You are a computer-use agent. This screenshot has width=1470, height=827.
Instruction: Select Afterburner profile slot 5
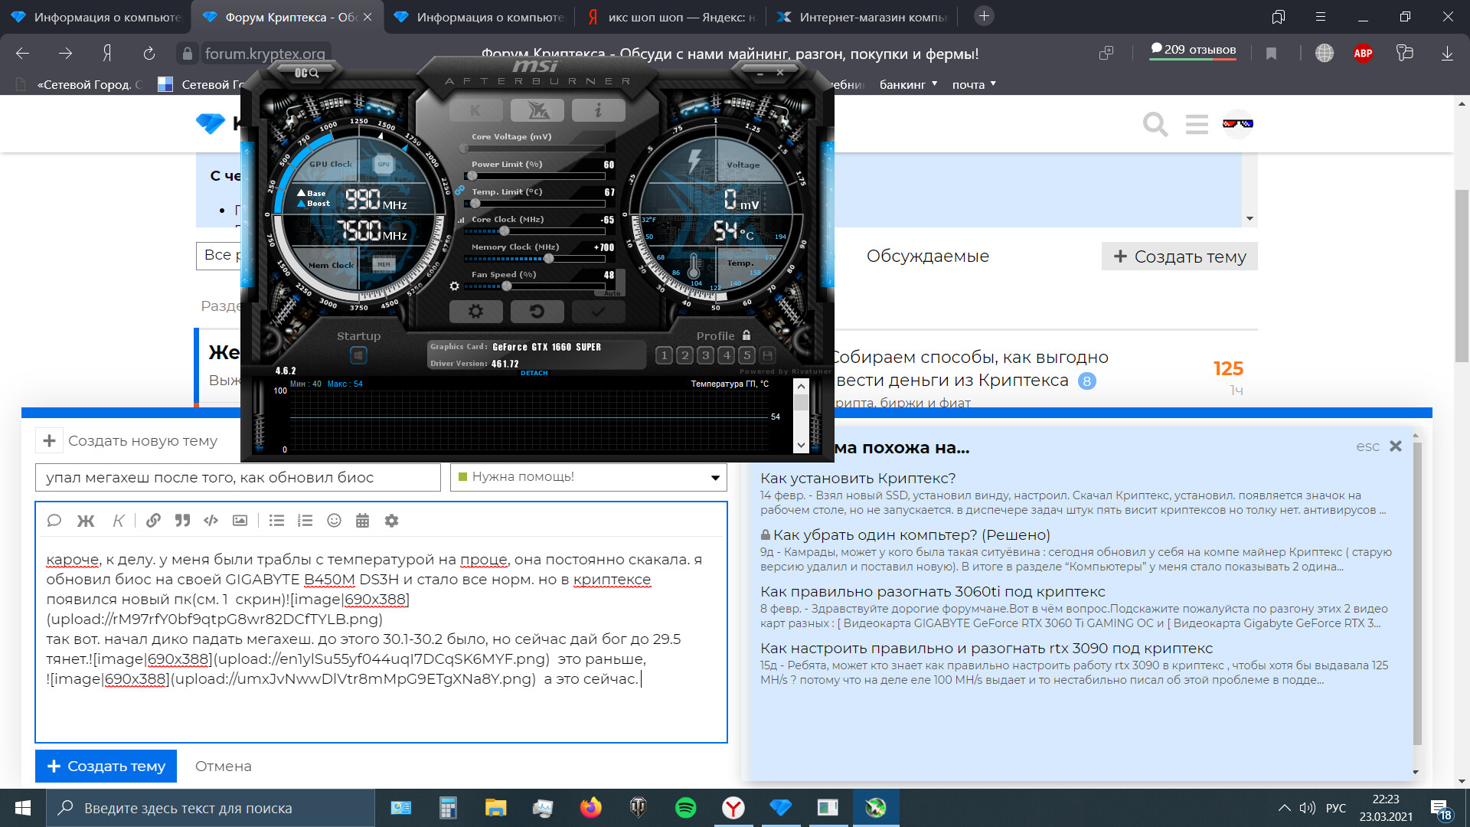pos(746,355)
